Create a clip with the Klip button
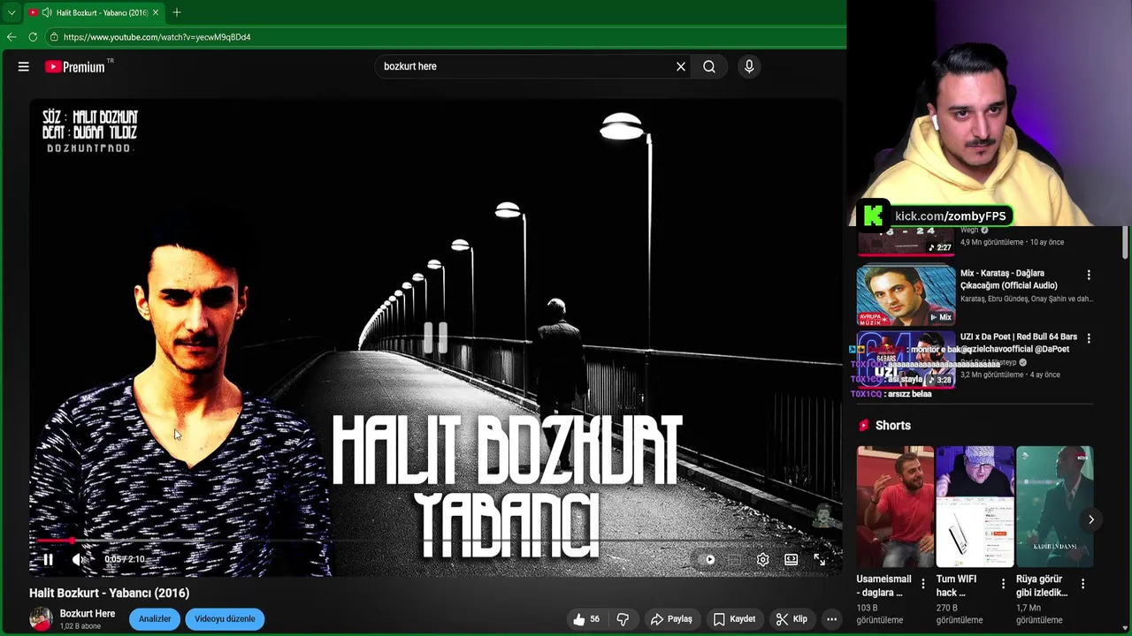Viewport: 1132px width, 636px height. (x=792, y=619)
